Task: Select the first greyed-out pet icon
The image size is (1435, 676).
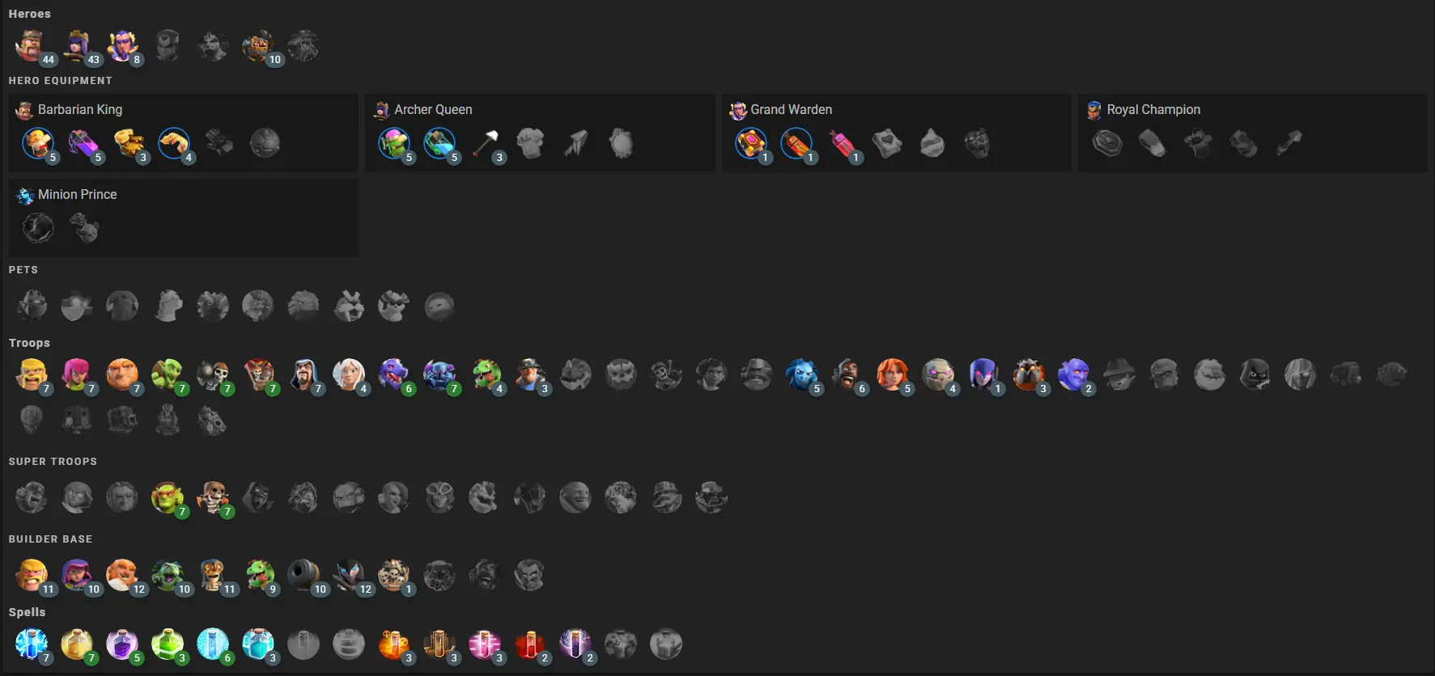Action: click(32, 306)
